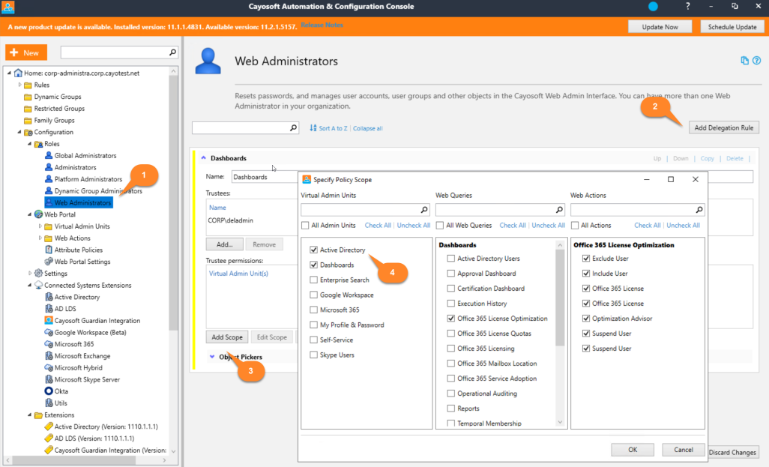This screenshot has height=467, width=769.
Task: Click the Add Scope button
Action: [227, 337]
